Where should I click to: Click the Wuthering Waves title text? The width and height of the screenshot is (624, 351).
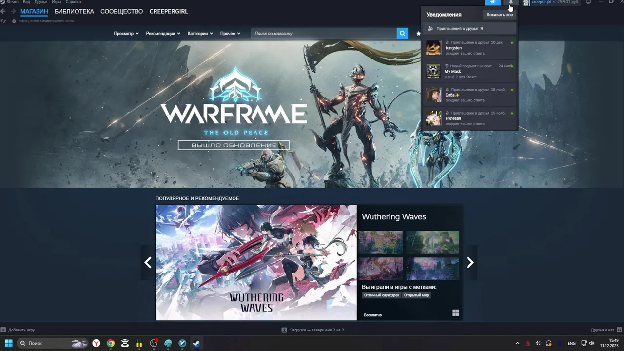394,217
